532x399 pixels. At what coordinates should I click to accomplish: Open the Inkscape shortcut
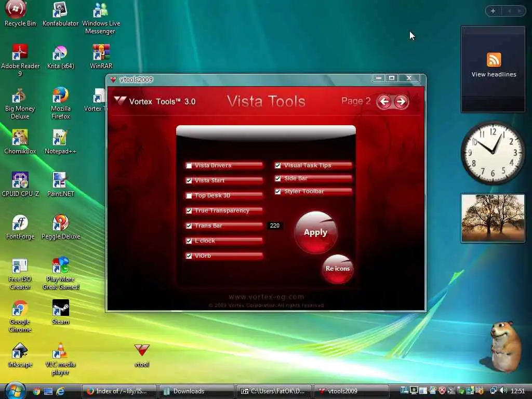point(20,355)
